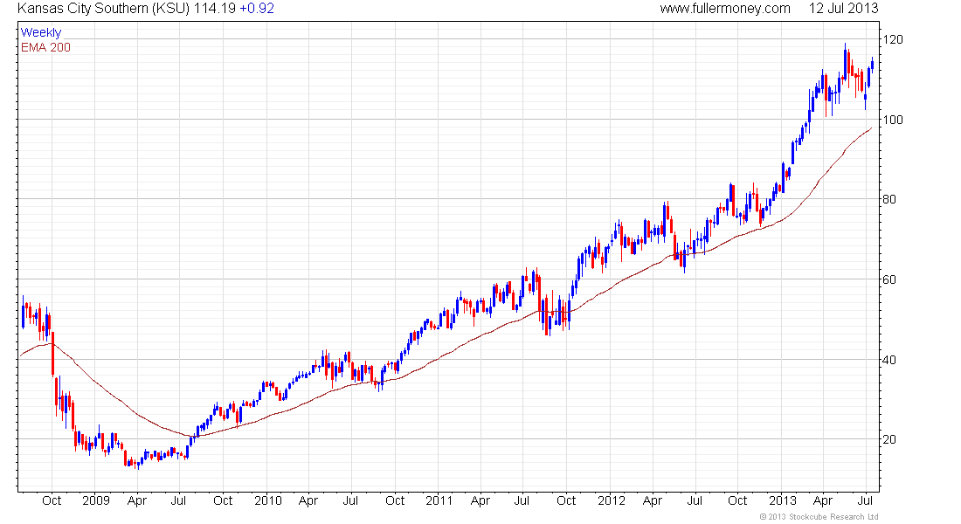The height and width of the screenshot is (524, 961).
Task: Click the Apr label after 2009
Action: 136,500
